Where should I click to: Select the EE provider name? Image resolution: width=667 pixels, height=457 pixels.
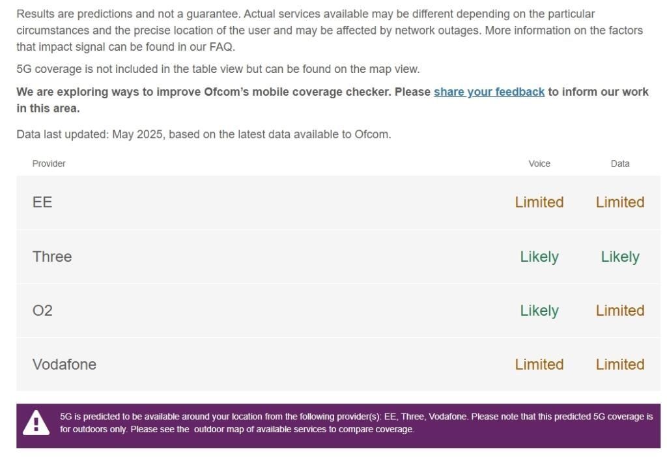42,202
